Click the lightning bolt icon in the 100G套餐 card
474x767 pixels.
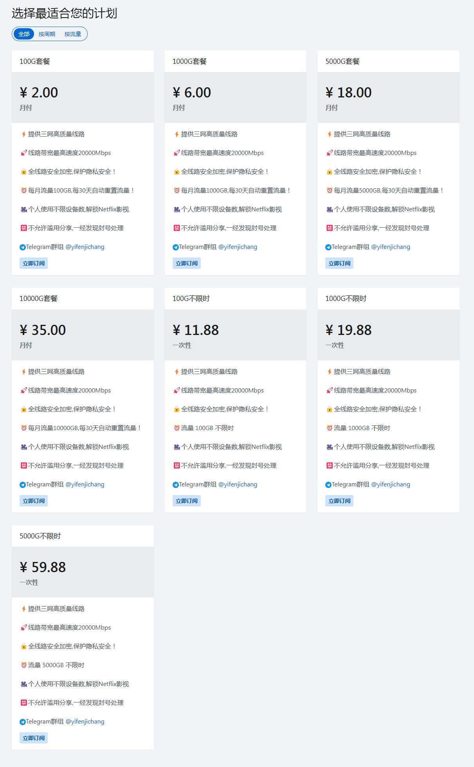pos(24,134)
